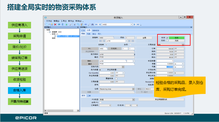This screenshot has height=122, width=219.
Task: Click the Paste clipboard icon
Action: click(x=82, y=24)
